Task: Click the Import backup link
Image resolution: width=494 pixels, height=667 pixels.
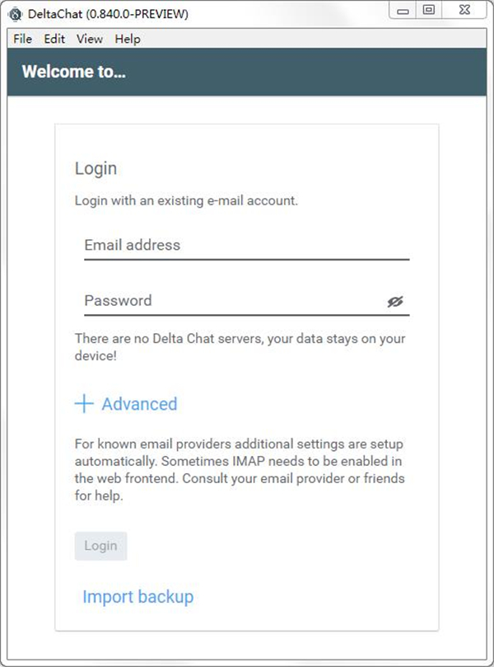Action: (x=137, y=597)
